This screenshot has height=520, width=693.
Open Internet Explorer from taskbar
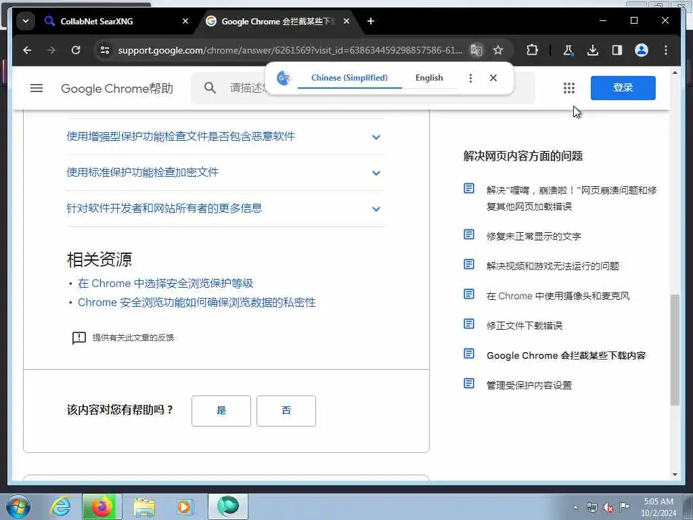coord(60,506)
